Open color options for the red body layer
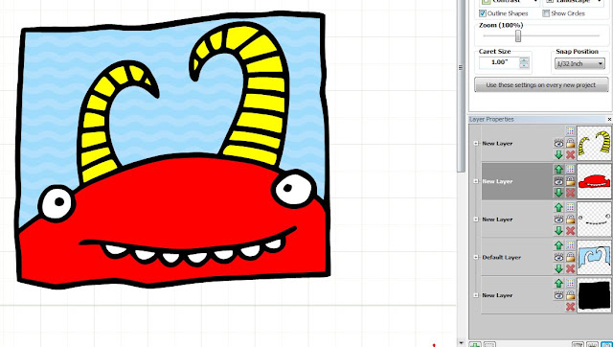 point(570,169)
